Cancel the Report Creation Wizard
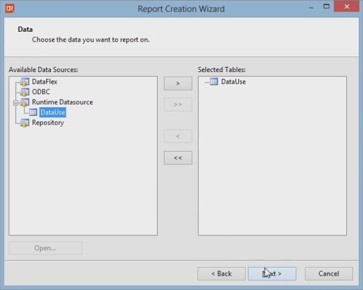 coord(328,273)
